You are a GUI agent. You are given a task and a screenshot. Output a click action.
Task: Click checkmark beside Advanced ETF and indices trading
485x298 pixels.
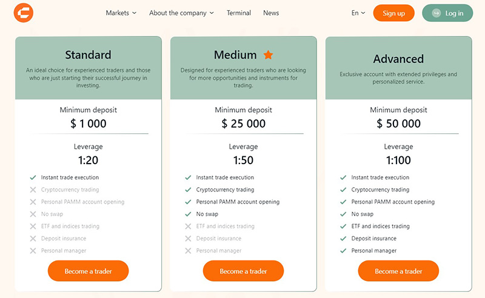343,226
